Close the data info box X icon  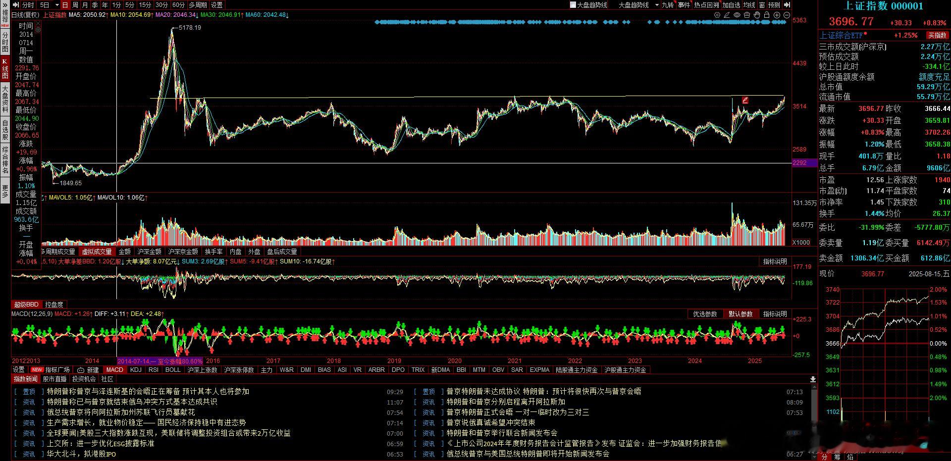point(38,23)
